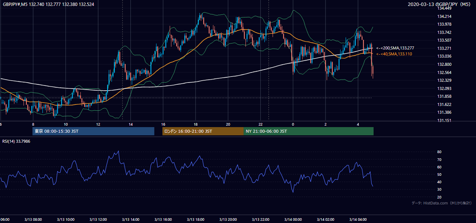The height and width of the screenshot is (223, 476).
Task: Click the 3/13 10:00 time axis label
Action: (66, 219)
